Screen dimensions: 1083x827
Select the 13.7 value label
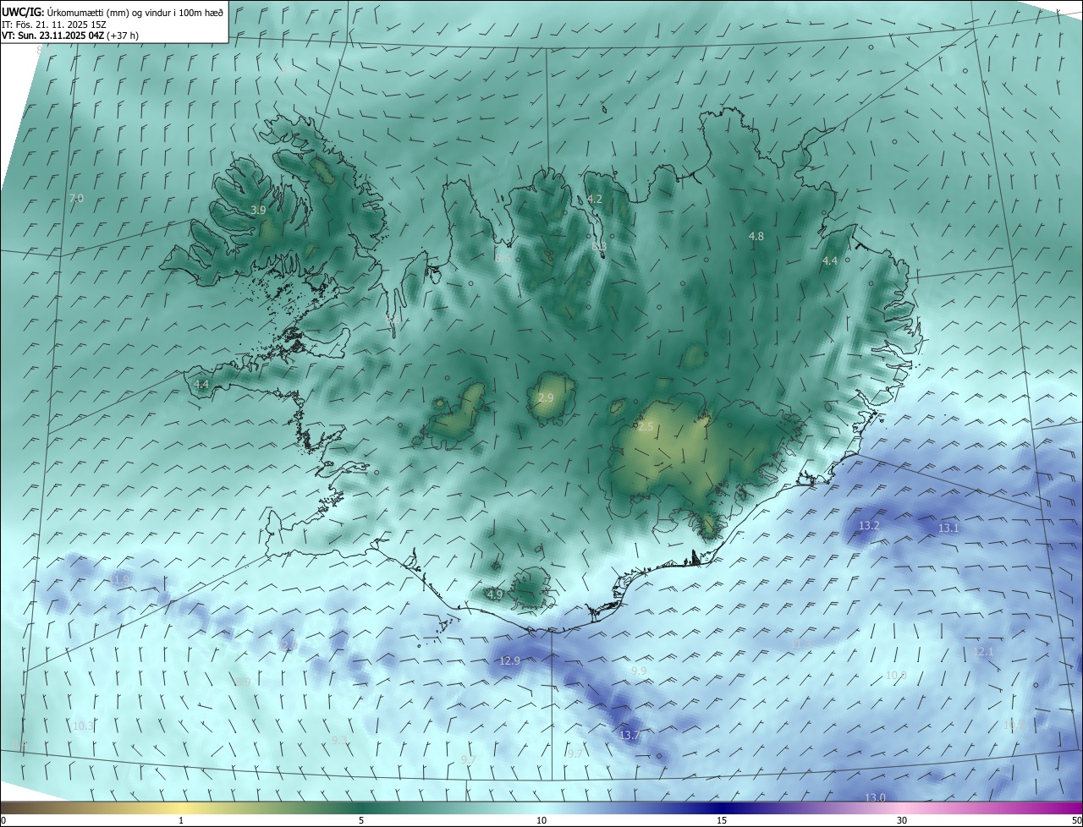[629, 735]
